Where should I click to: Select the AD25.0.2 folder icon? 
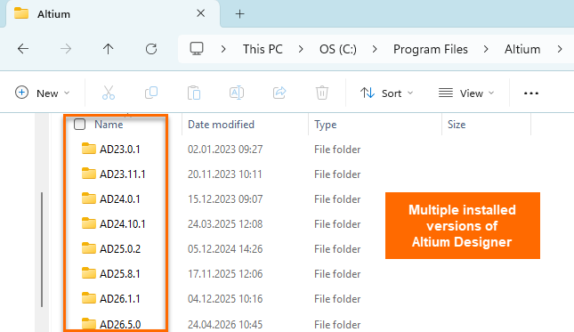click(89, 248)
